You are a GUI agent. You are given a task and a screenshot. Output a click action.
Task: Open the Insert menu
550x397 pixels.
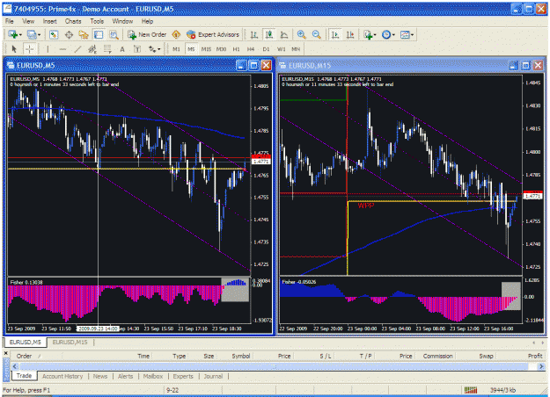(x=50, y=21)
